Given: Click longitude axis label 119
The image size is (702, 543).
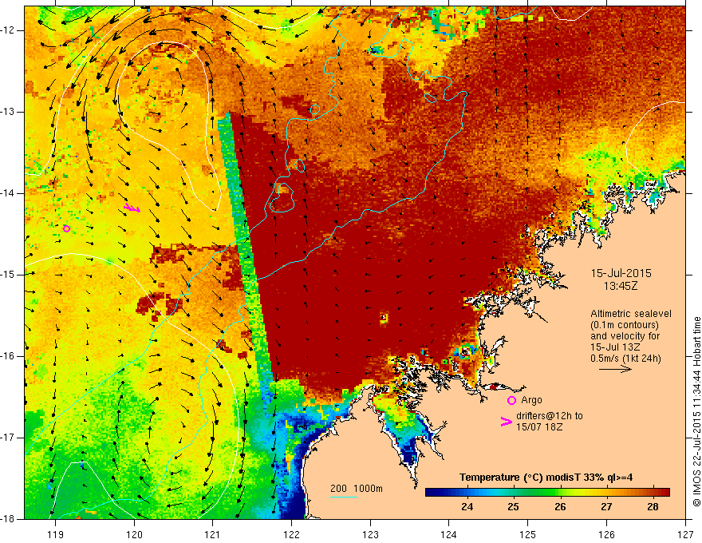Looking at the screenshot, I should coord(56,534).
